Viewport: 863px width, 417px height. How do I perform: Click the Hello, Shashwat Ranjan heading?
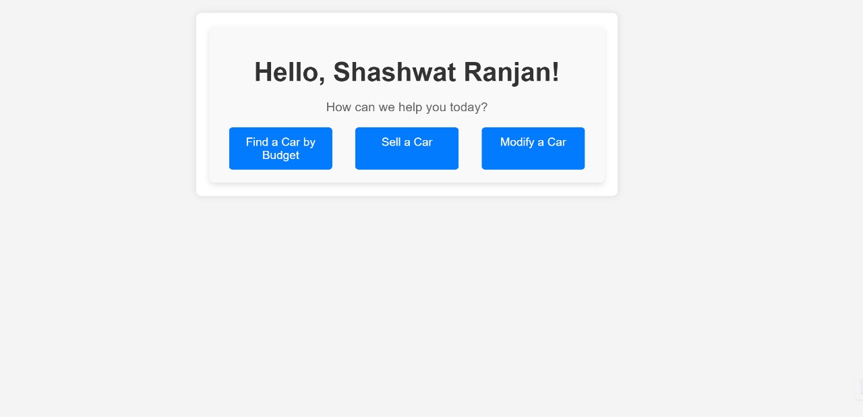coord(407,71)
